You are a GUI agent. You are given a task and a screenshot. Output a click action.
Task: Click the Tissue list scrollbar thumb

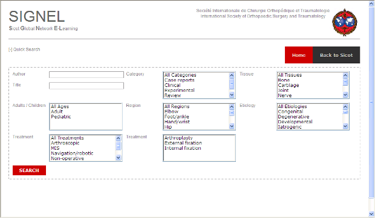[x=345, y=82]
